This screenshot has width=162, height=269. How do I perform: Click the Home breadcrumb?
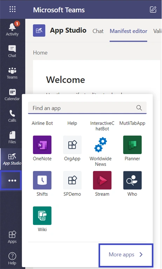(40, 53)
